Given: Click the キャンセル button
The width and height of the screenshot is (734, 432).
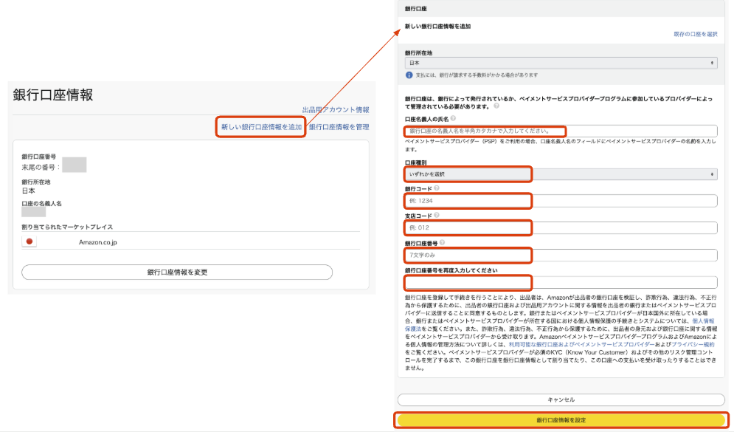Looking at the screenshot, I should tap(561, 400).
